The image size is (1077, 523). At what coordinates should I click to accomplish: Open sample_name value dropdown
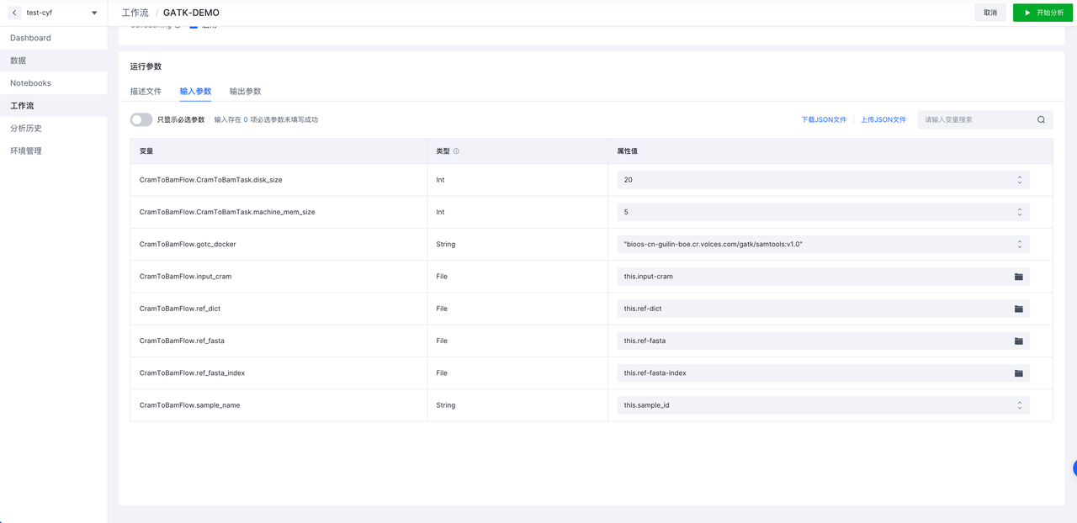[1019, 405]
